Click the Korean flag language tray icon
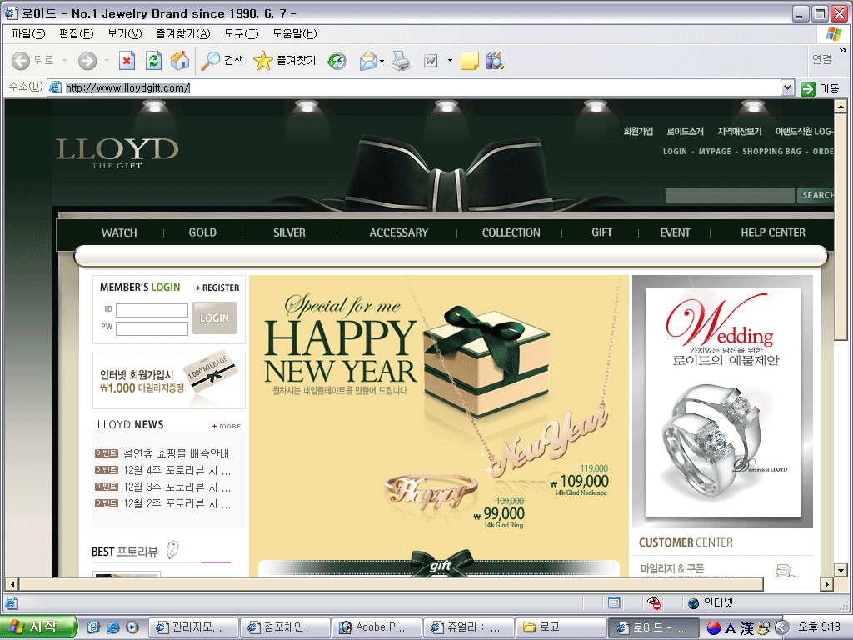This screenshot has width=853, height=640. click(714, 628)
